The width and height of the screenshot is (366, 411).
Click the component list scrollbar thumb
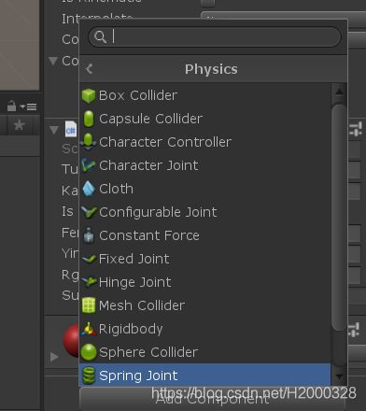(339, 217)
